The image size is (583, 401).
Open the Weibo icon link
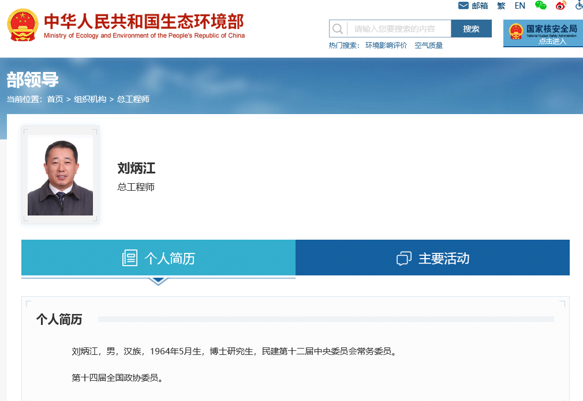point(560,6)
